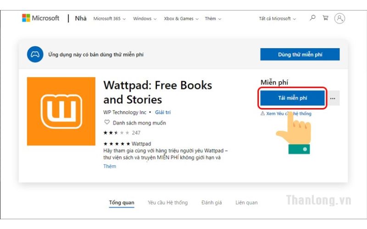This screenshot has height=229, width=367.
Task: Expand the Windows dropdown menu
Action: (145, 19)
